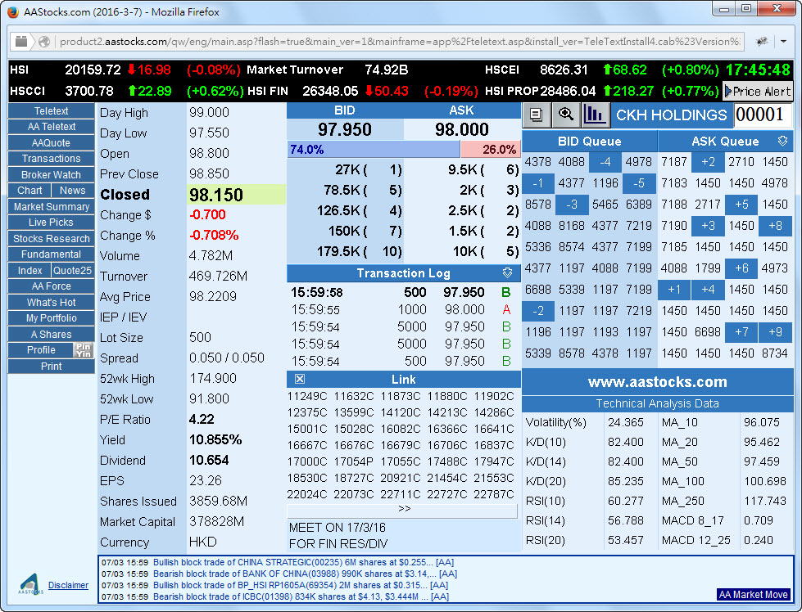Open linked warrant 11249C
The height and width of the screenshot is (612, 802).
[x=307, y=397]
